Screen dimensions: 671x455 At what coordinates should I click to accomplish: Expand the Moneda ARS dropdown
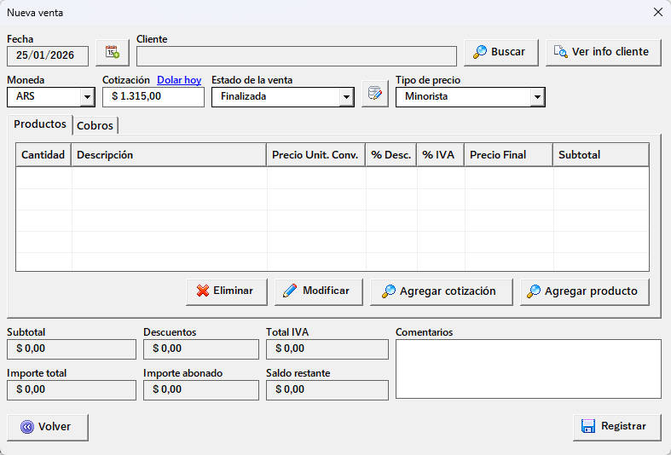point(87,97)
